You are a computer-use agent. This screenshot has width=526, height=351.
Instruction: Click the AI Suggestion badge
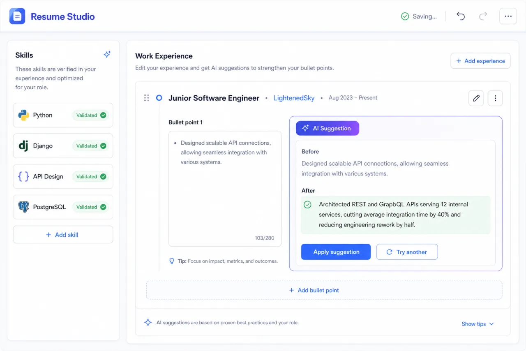(x=328, y=128)
